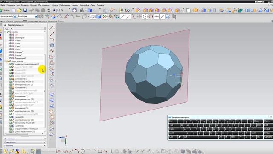Click the plus-shaped intersection snap icon

[157, 17]
